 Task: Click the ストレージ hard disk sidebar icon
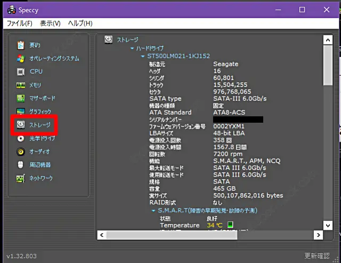tap(21, 125)
